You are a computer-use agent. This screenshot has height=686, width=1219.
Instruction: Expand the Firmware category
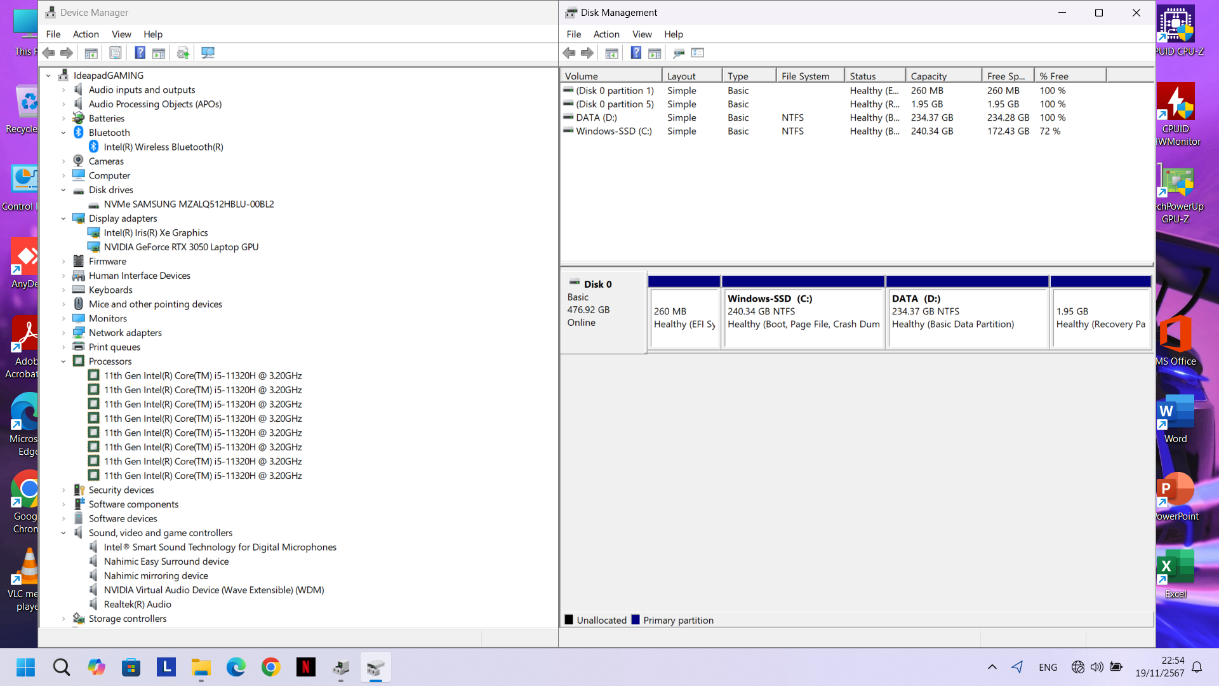[63, 262]
